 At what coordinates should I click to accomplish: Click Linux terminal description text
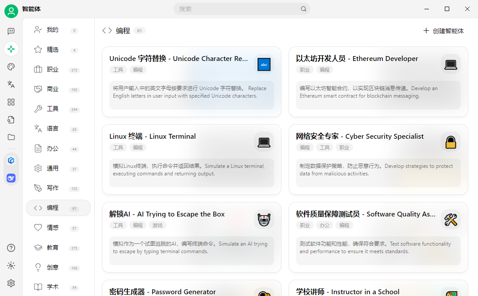[189, 170]
